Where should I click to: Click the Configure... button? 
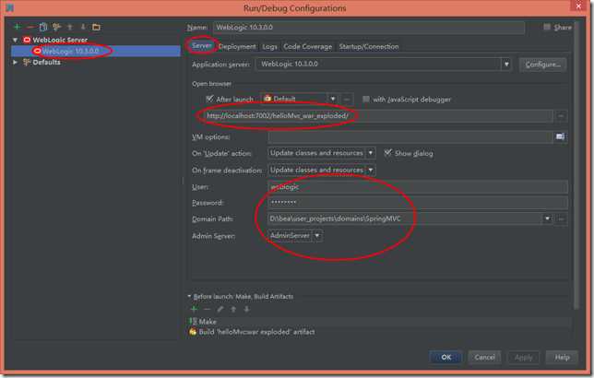543,65
